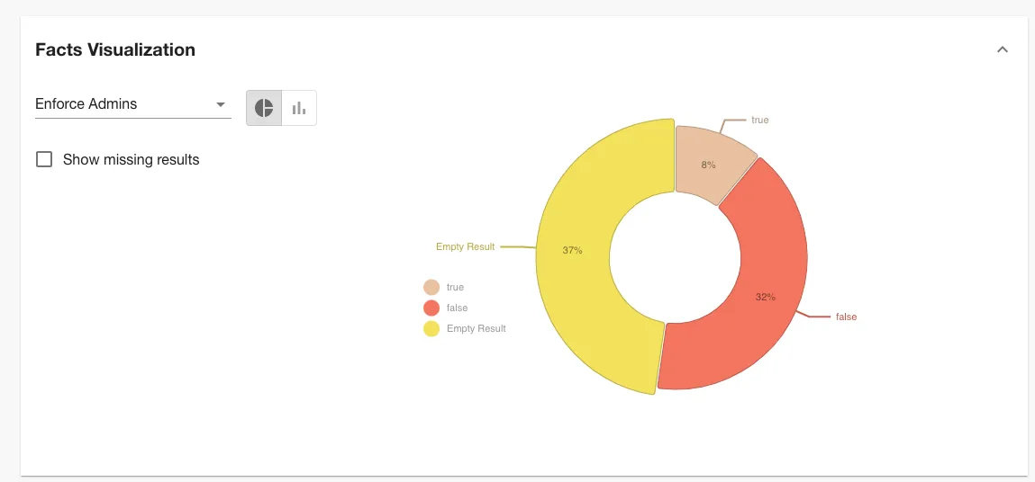Screen dimensions: 1035x482
Task: Click the red 'false' legend swatch
Action: [431, 308]
